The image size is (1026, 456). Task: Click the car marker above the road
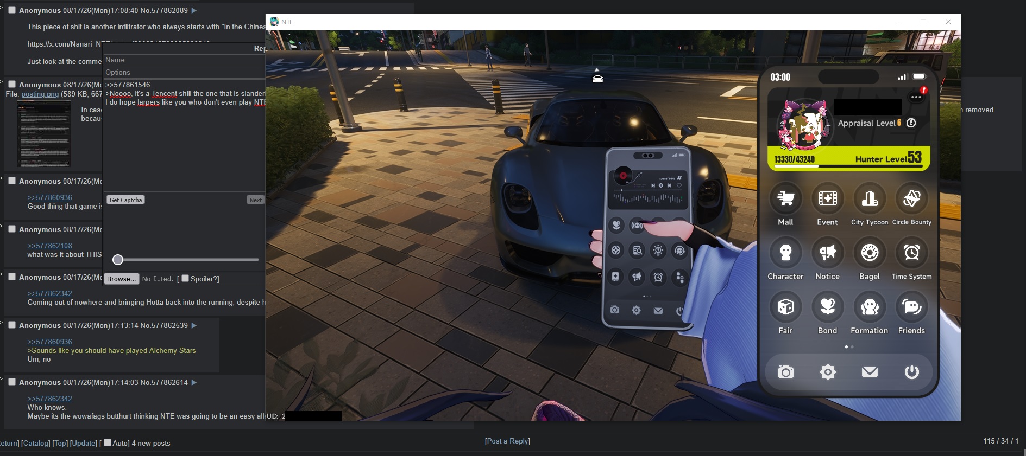click(597, 79)
